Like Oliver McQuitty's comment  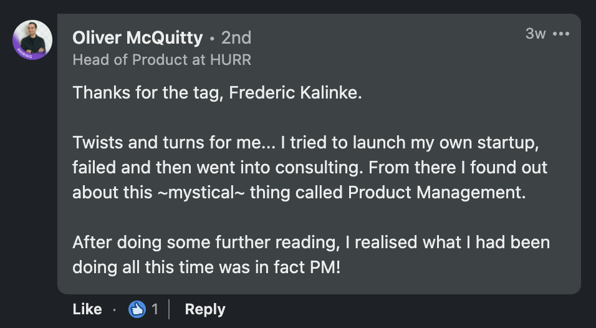(x=87, y=309)
